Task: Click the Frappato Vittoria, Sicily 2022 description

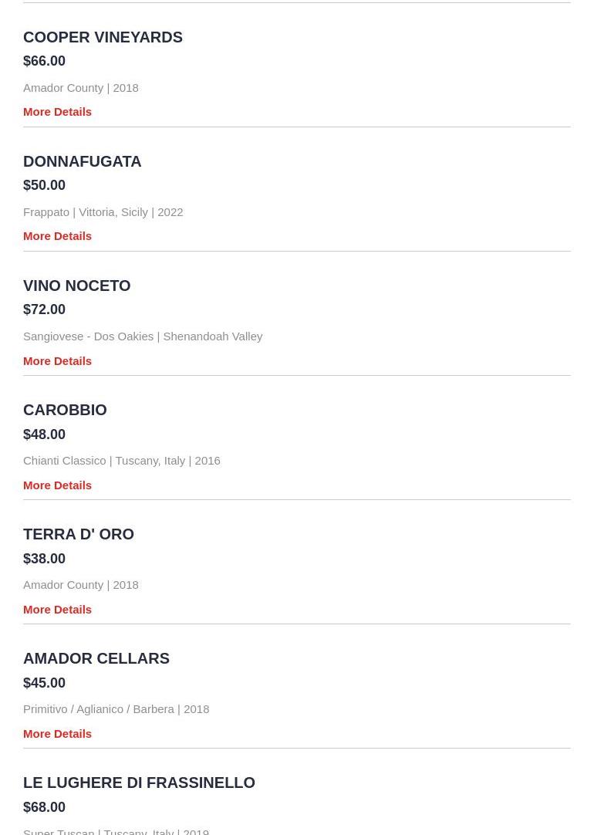Action: pos(103,212)
